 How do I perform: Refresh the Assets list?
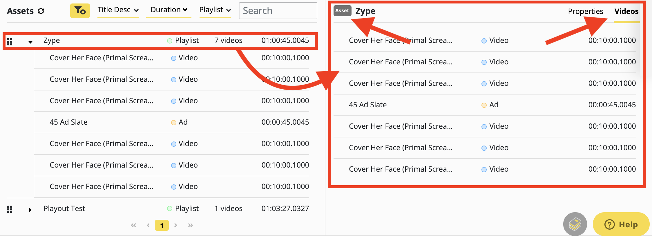tap(41, 11)
